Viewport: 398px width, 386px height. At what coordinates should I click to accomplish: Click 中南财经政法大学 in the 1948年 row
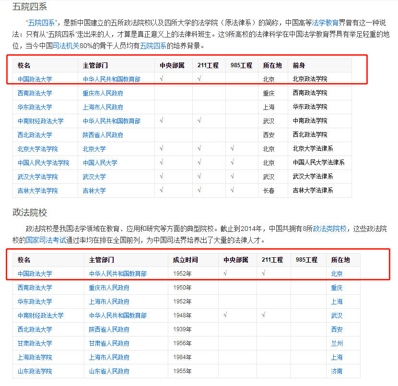pyautogui.click(x=41, y=315)
